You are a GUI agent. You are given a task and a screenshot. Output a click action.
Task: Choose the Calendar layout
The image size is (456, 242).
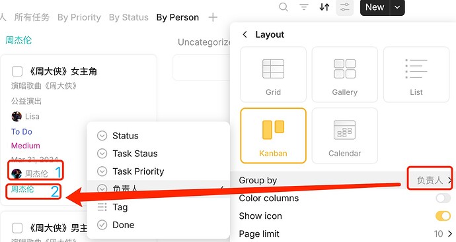[x=344, y=136]
